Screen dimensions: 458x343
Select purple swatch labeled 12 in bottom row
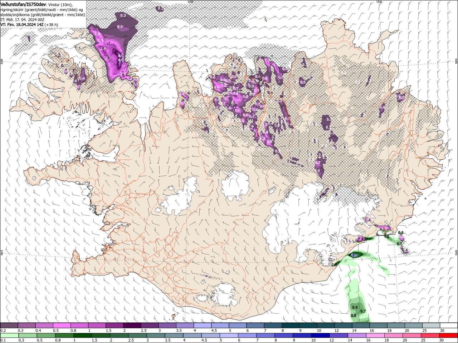click(338, 335)
